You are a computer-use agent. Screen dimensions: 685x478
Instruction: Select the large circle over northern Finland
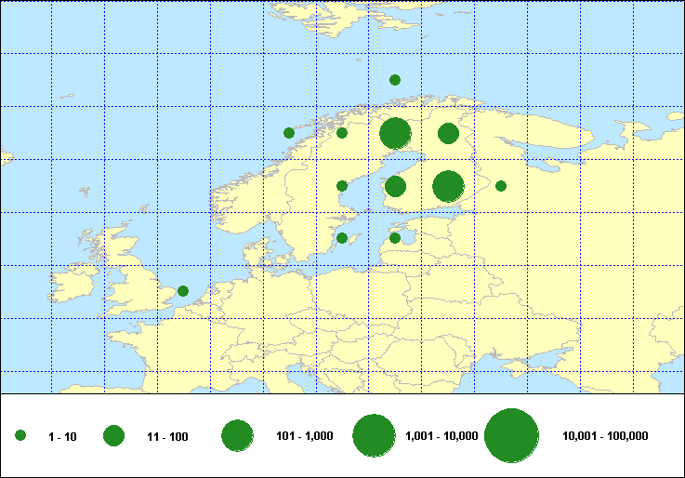coord(395,133)
